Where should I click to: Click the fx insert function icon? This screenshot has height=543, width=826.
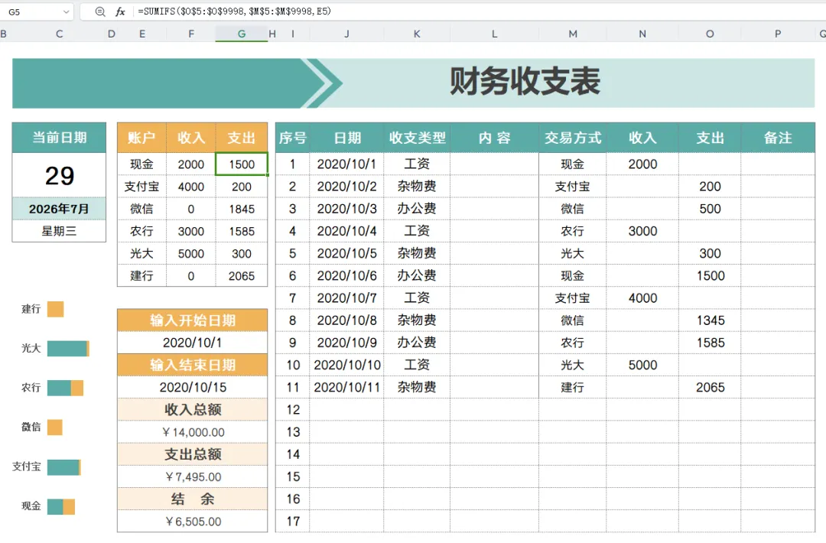[x=120, y=11]
